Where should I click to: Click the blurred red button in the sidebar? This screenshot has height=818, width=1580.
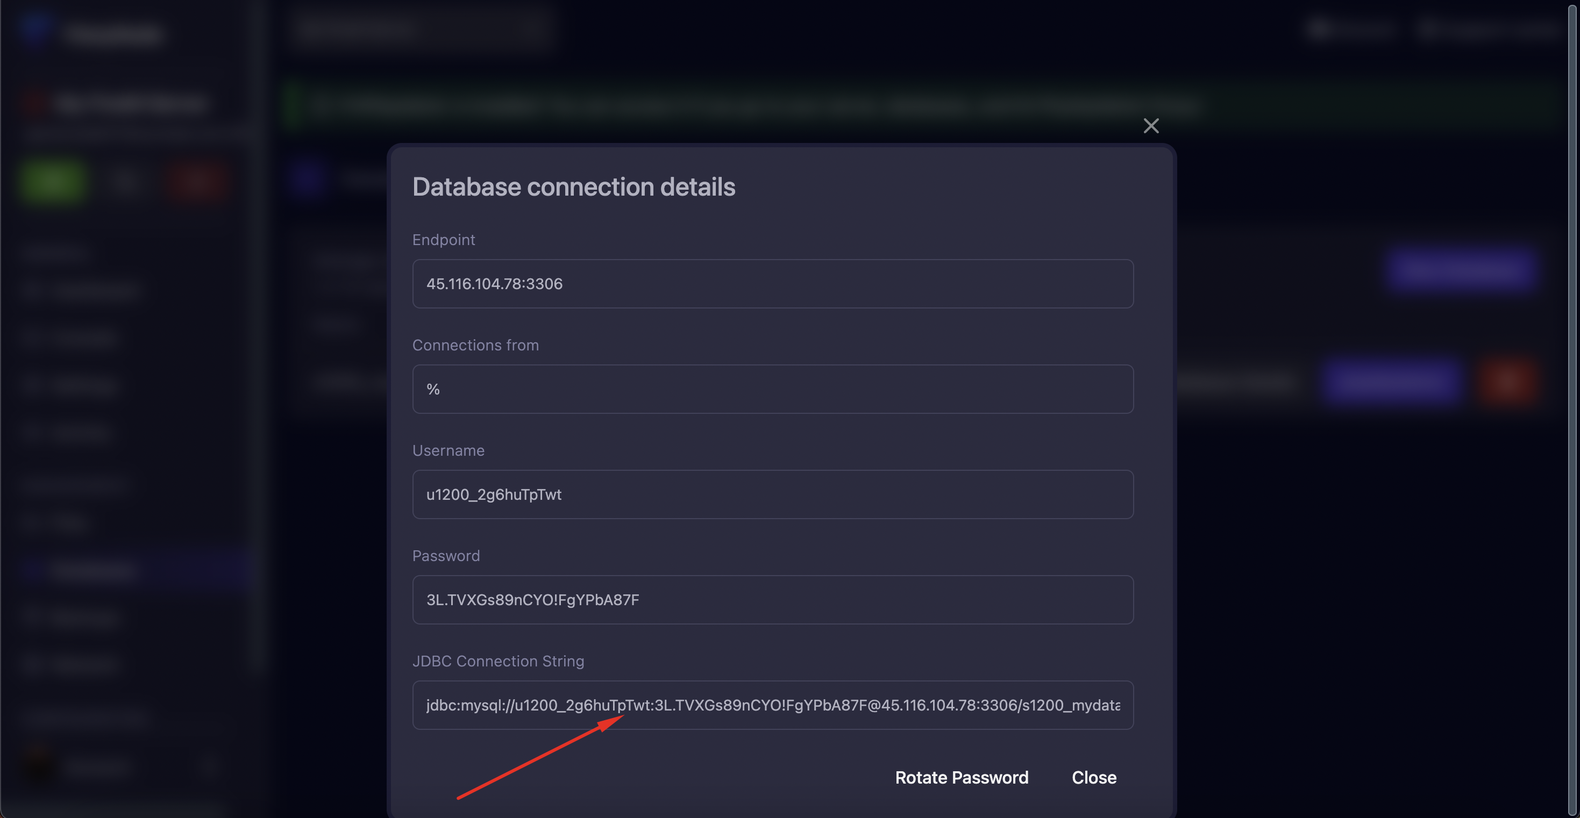coord(197,182)
